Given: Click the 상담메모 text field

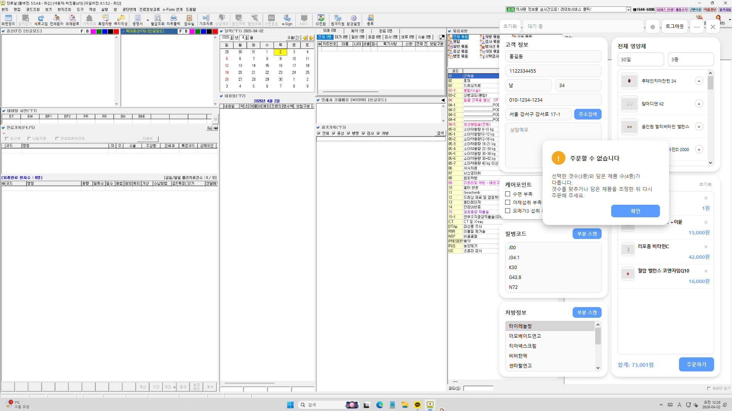Looking at the screenshot, I should point(553,145).
